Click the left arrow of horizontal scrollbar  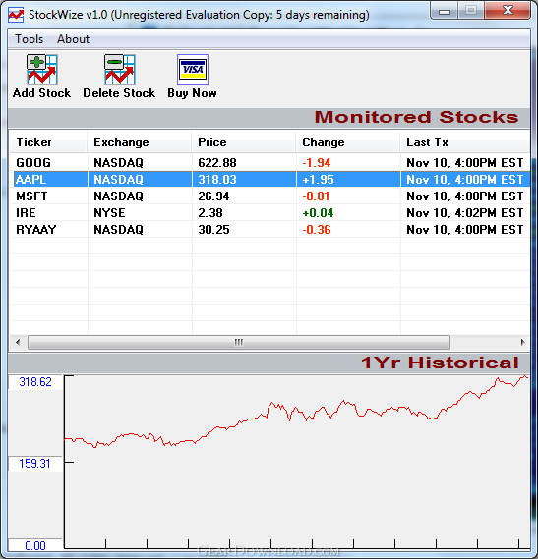[18, 343]
